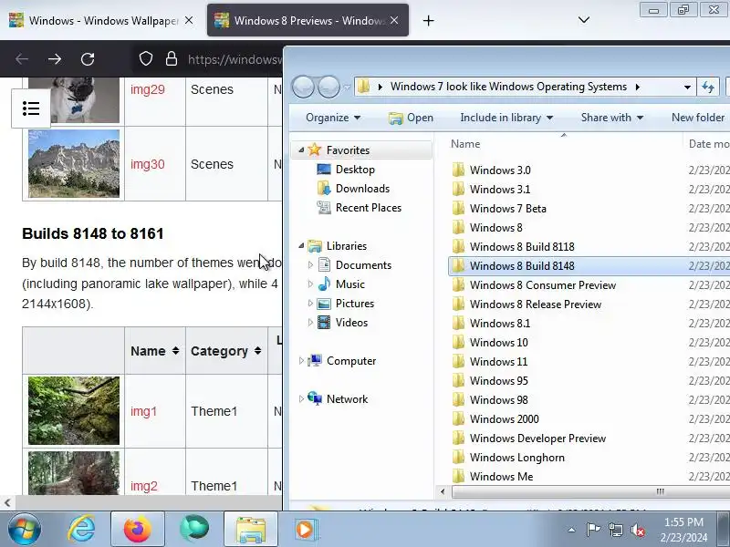Viewport: 730px width, 547px height.
Task: Open the img29 link
Action: click(x=148, y=89)
